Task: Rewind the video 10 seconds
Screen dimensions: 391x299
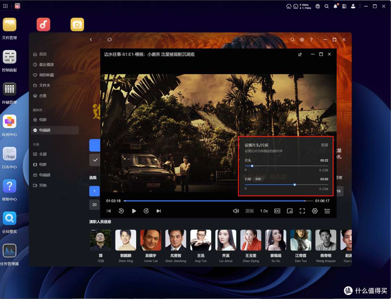Action: click(121, 211)
